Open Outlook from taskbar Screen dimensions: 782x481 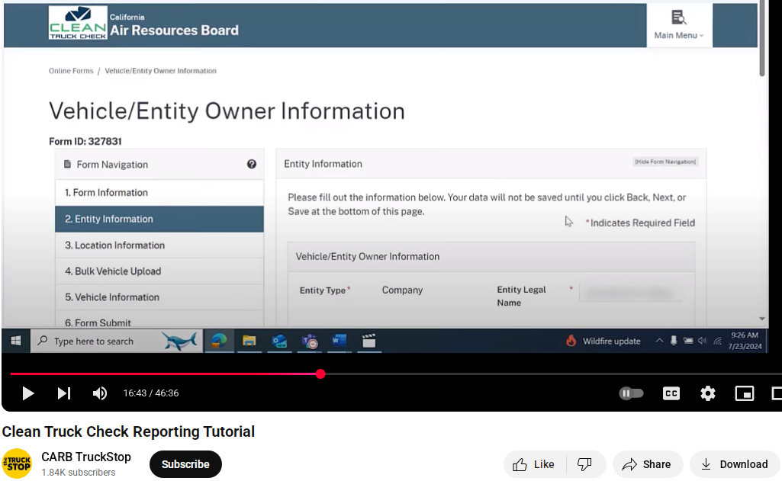pyautogui.click(x=279, y=341)
